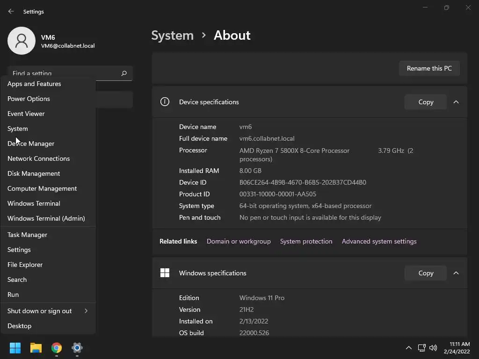Open the Windows Start button
Screen dimensions: 479x359
point(15,348)
